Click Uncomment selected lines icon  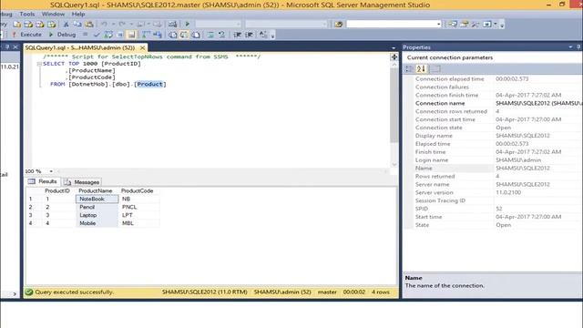point(221,35)
